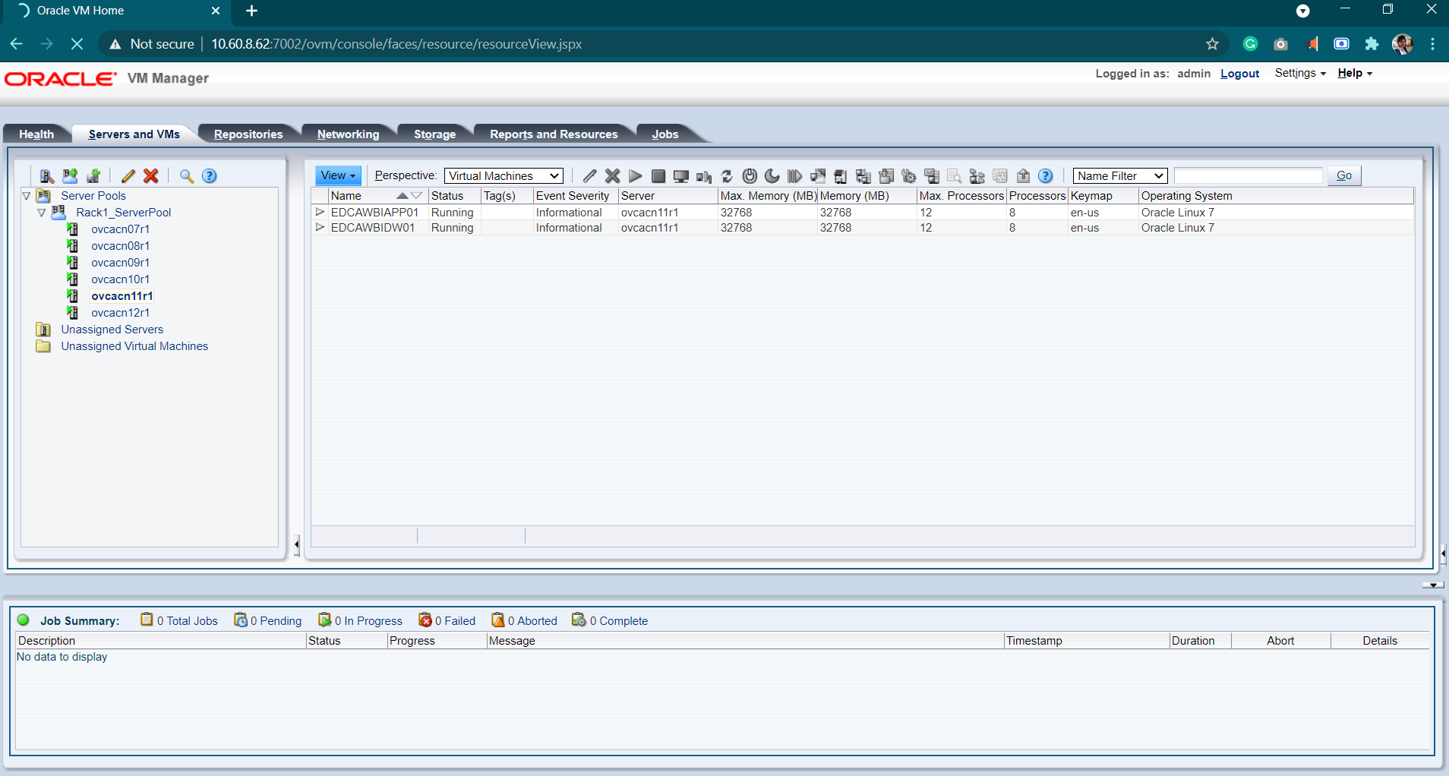Switch to the Health tab

tap(36, 134)
